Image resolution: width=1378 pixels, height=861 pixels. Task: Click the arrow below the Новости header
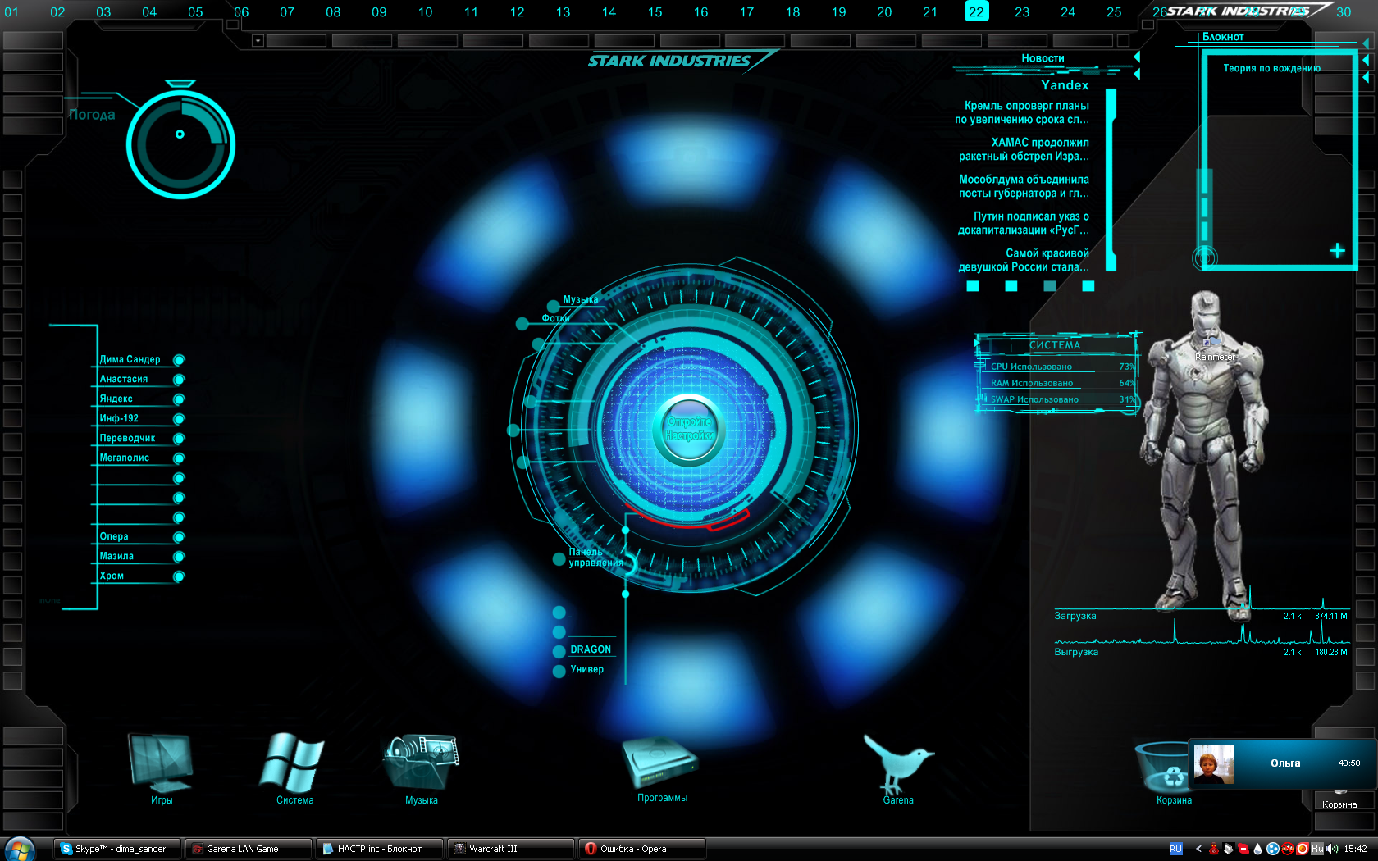[x=1137, y=74]
